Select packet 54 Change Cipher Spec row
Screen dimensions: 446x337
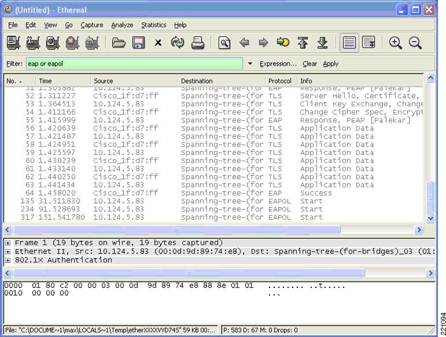coord(213,112)
